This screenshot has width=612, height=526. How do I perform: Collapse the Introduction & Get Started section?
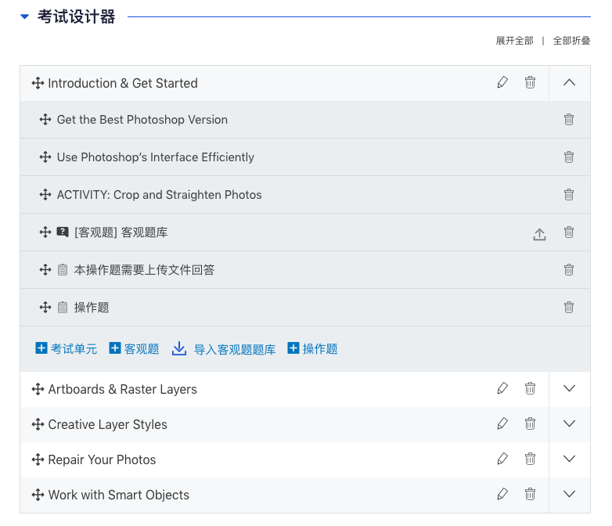[x=569, y=82]
